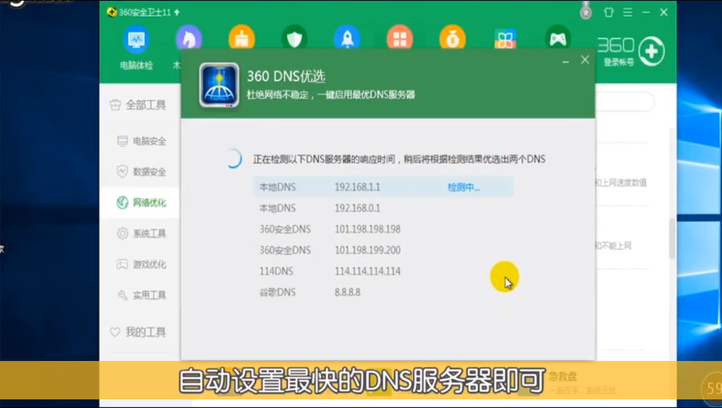Select the 谷歌DNS 8.8.8.8 row

(x=383, y=292)
